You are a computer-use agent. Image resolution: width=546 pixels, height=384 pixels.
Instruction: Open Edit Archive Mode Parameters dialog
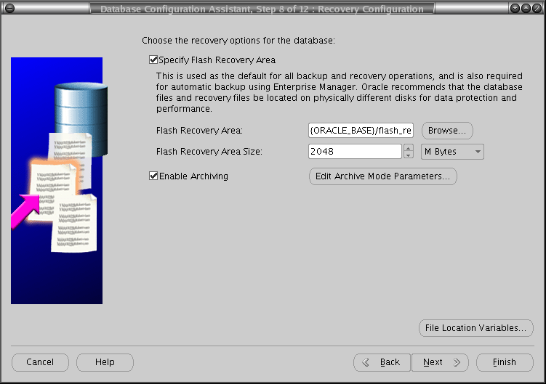click(383, 176)
